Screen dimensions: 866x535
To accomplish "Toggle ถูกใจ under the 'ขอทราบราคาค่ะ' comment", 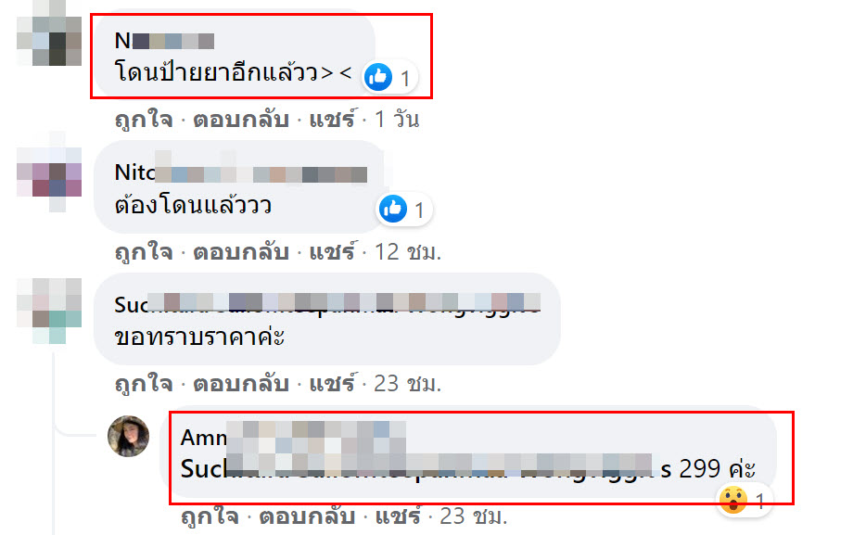I will pyautogui.click(x=144, y=383).
